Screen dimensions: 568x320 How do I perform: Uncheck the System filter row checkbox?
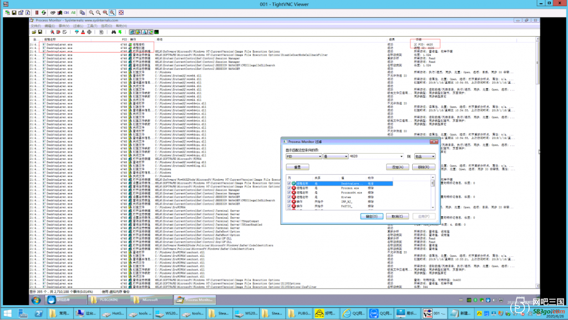click(289, 197)
